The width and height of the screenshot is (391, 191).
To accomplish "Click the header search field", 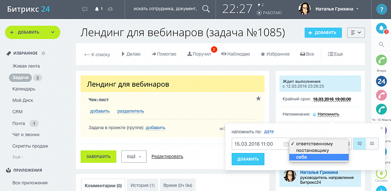I will click(165, 9).
